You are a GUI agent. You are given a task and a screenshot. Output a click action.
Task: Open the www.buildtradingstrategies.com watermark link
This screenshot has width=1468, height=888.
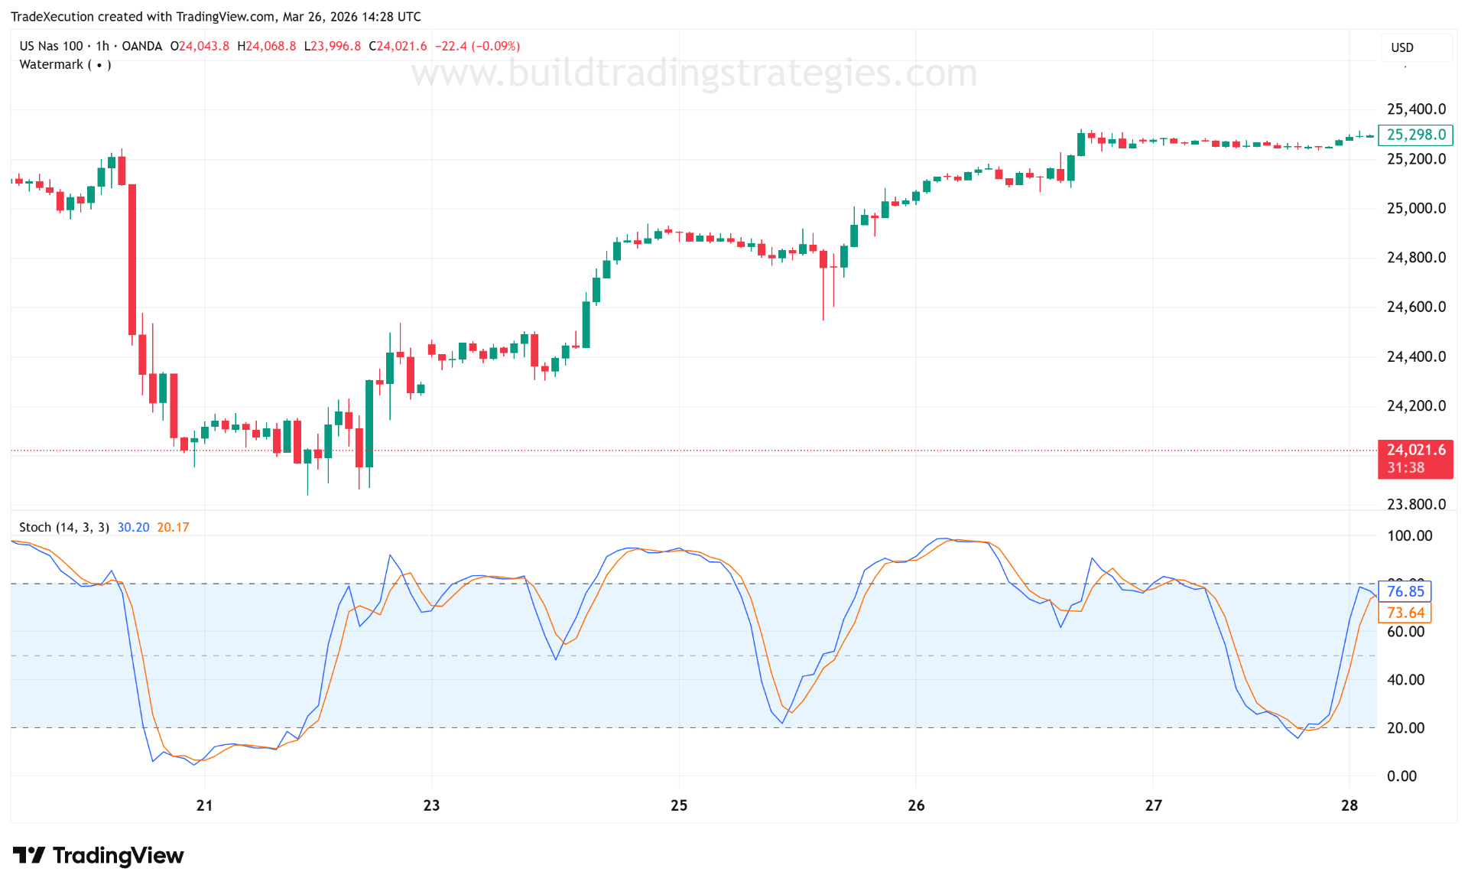694,73
